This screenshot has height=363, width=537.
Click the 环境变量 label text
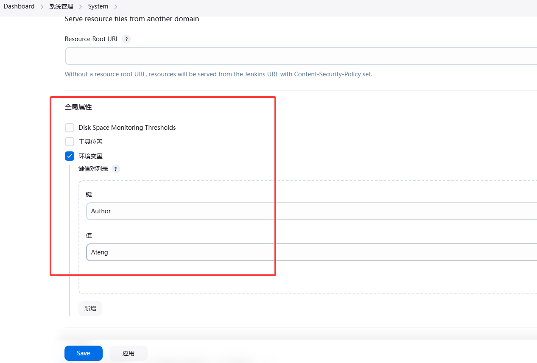(91, 156)
